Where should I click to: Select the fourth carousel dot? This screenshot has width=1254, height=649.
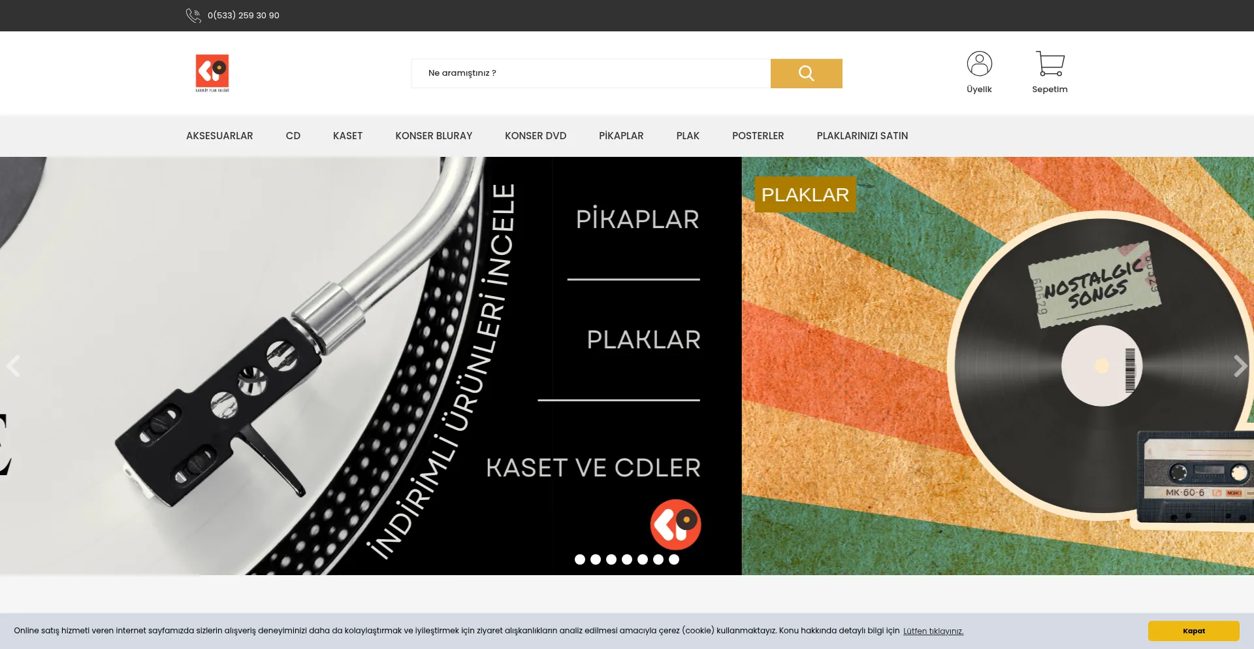click(627, 559)
